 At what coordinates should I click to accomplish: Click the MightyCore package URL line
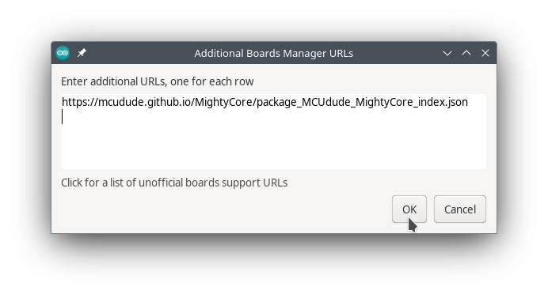click(265, 102)
